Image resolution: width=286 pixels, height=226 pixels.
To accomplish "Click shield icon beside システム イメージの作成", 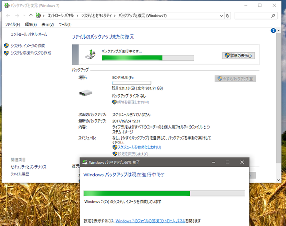I will (6, 46).
